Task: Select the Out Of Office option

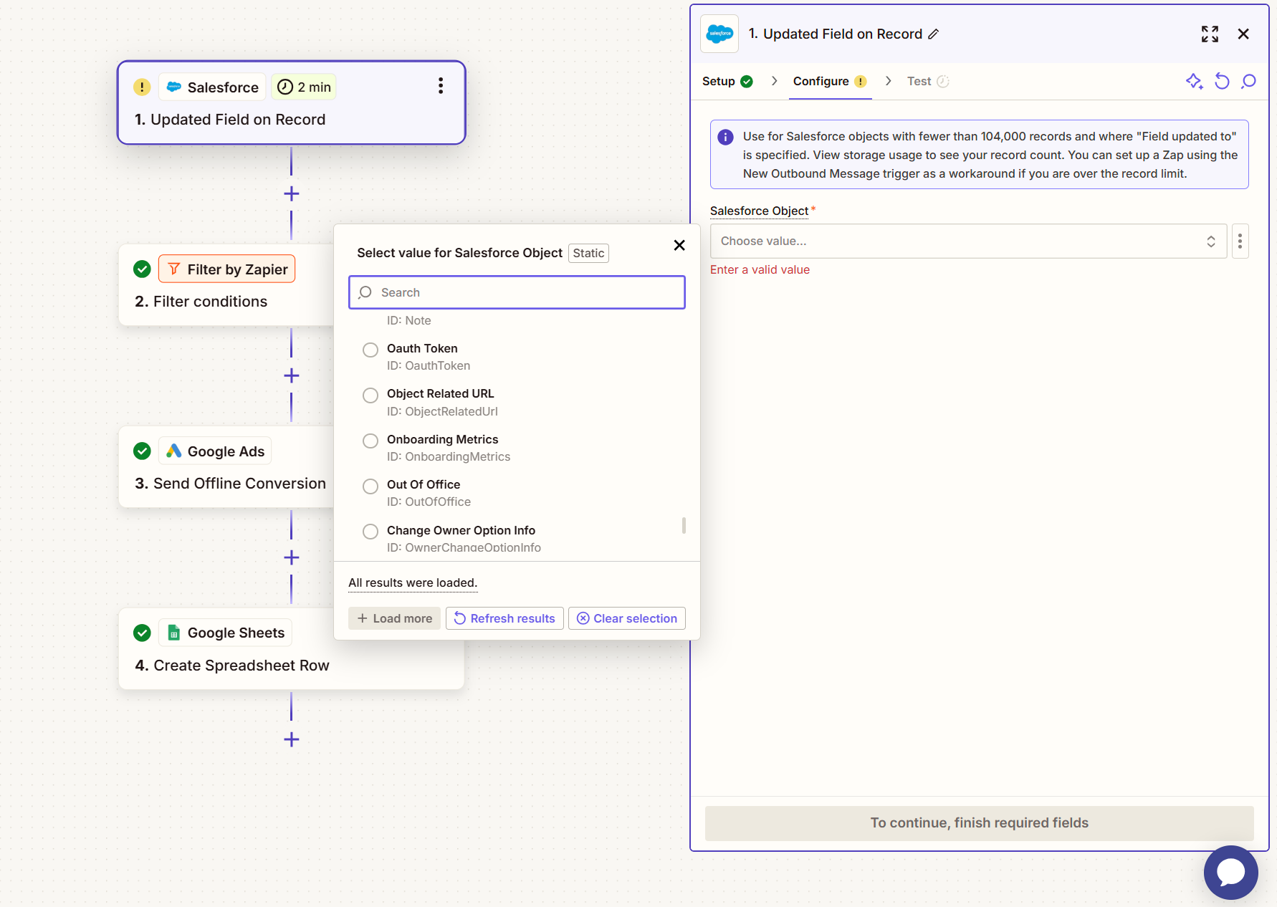Action: pos(370,486)
